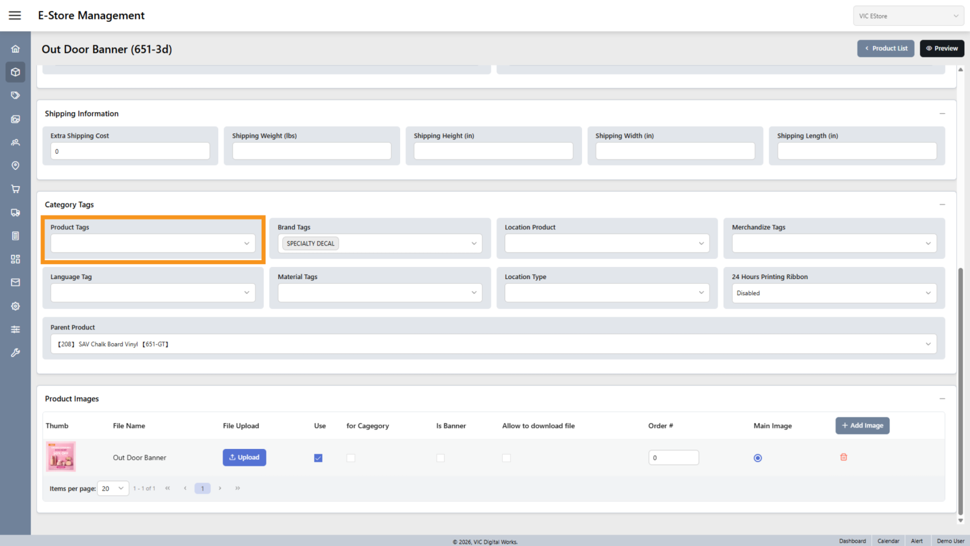Open the Parent Product dropdown
The image size is (970, 546).
coord(493,344)
